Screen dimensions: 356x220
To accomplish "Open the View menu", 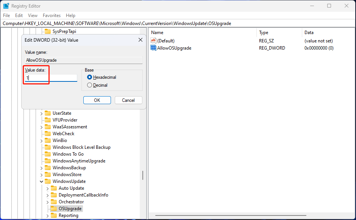I will 33,16.
